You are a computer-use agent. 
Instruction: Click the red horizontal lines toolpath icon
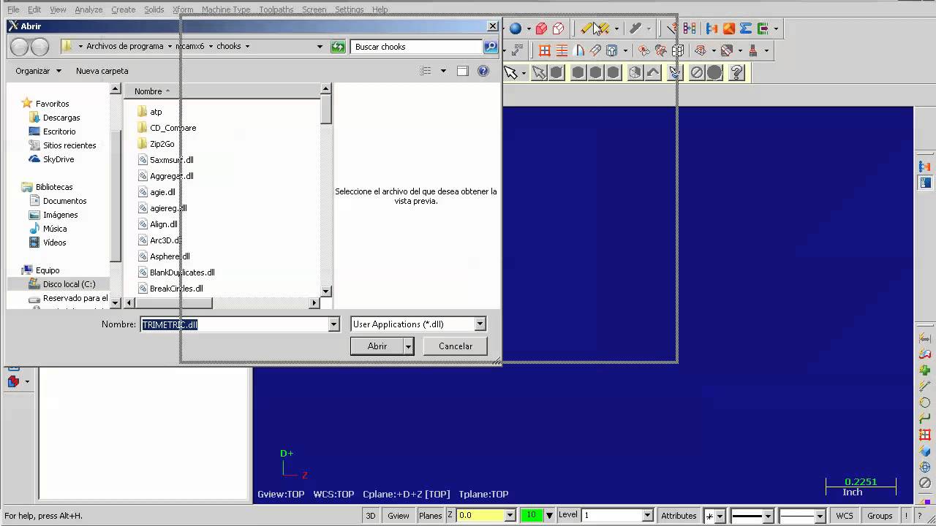click(562, 50)
